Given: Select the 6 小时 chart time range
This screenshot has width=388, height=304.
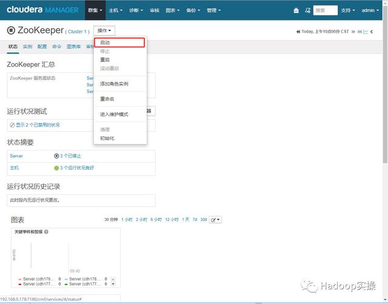Looking at the screenshot, I should tap(156, 220).
